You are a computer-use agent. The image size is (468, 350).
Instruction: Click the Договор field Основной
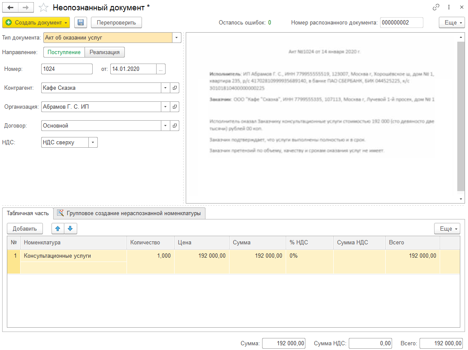pos(101,125)
